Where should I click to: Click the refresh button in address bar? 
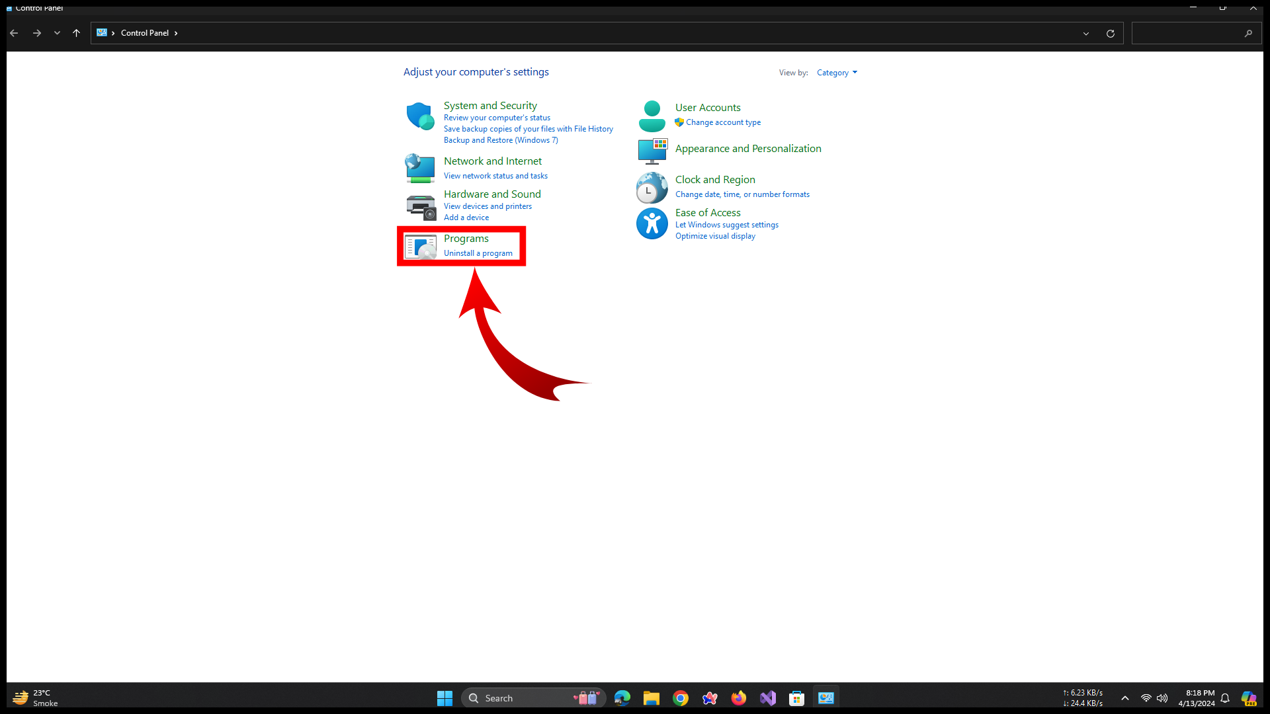1111,34
